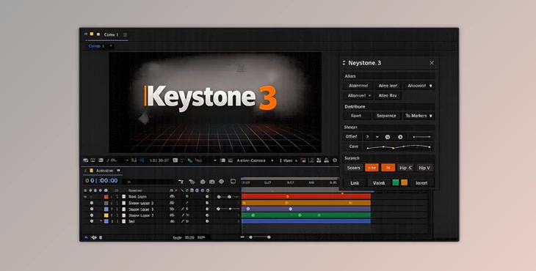Switch to the Come 1 panel tab
The width and height of the screenshot is (536, 271).
[111, 34]
